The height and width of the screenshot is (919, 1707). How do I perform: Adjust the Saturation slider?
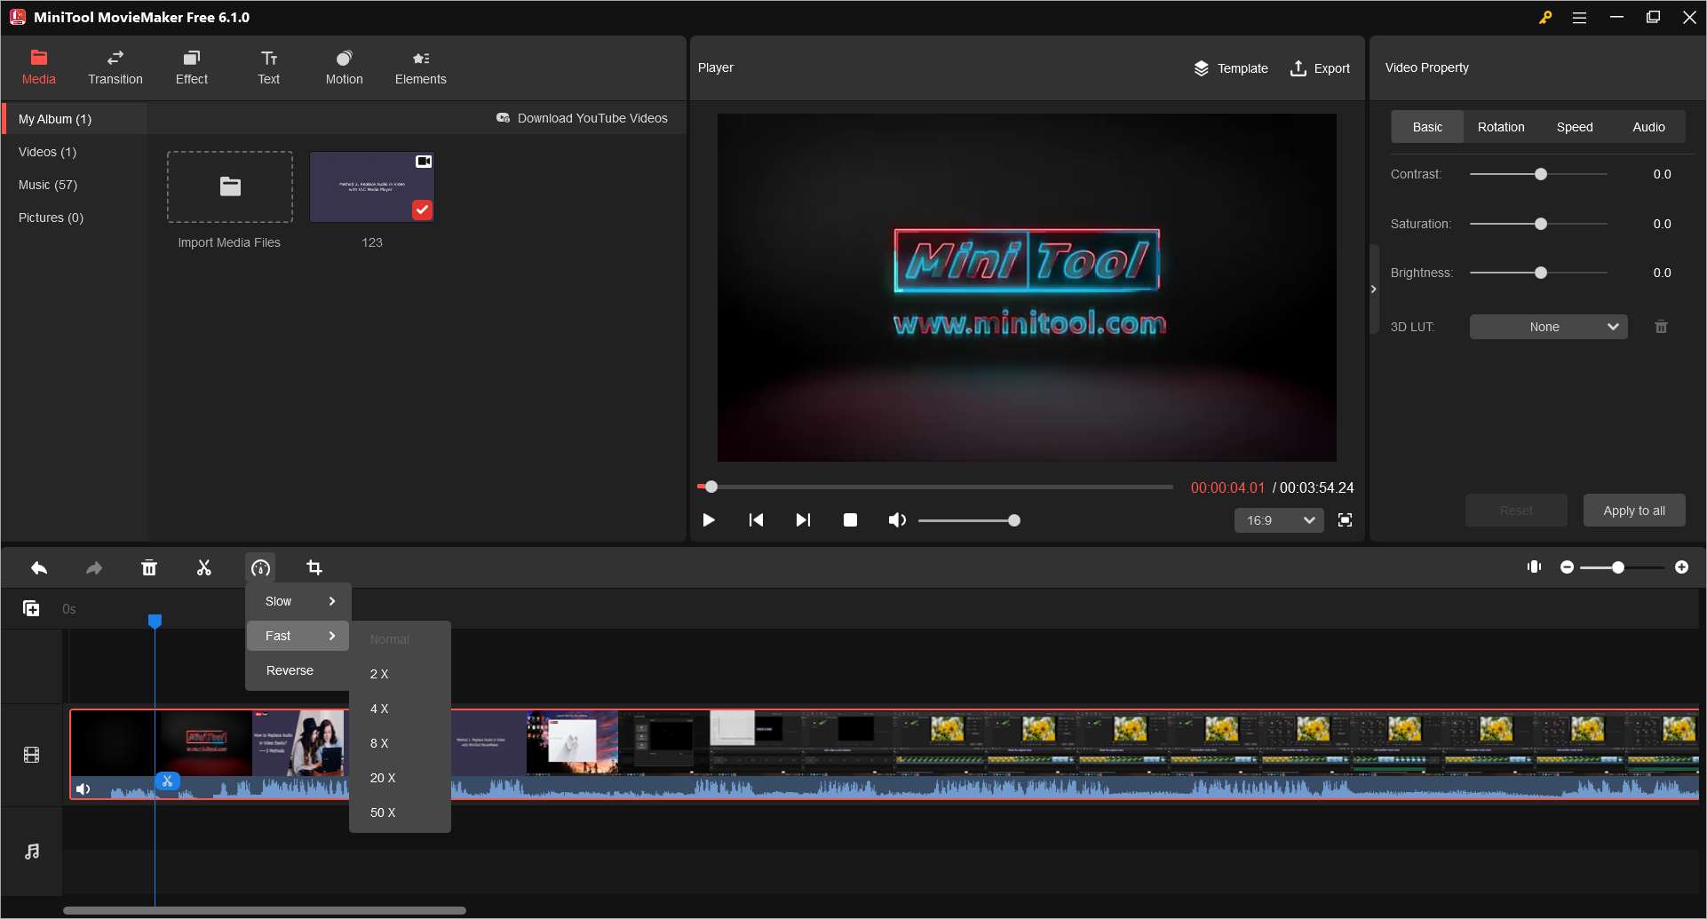point(1538,224)
